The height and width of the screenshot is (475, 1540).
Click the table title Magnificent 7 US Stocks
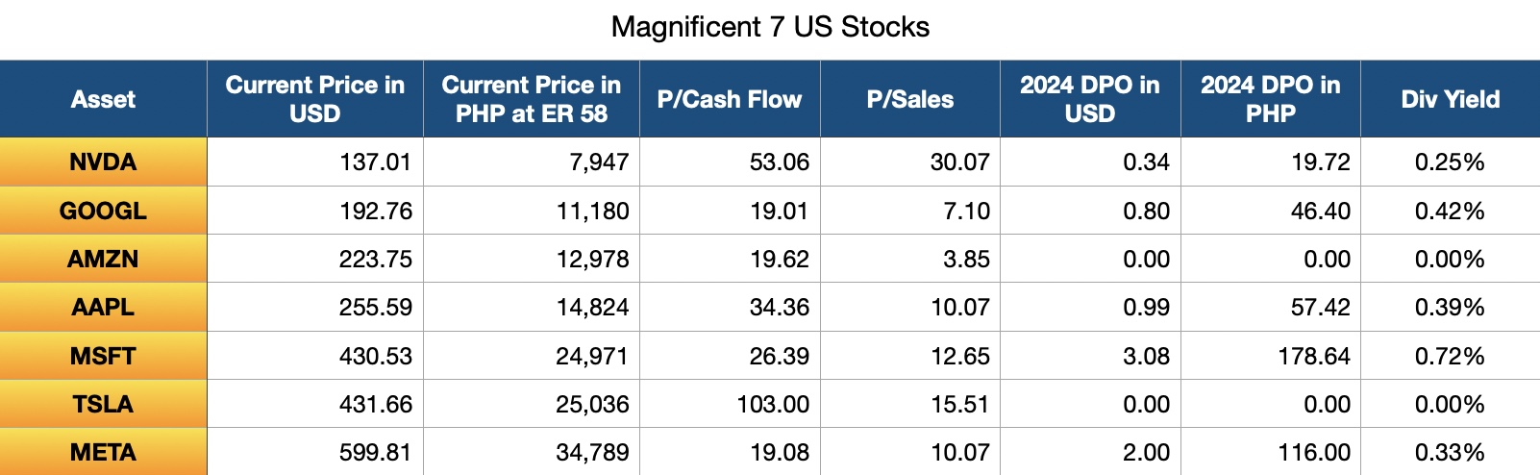point(770,27)
